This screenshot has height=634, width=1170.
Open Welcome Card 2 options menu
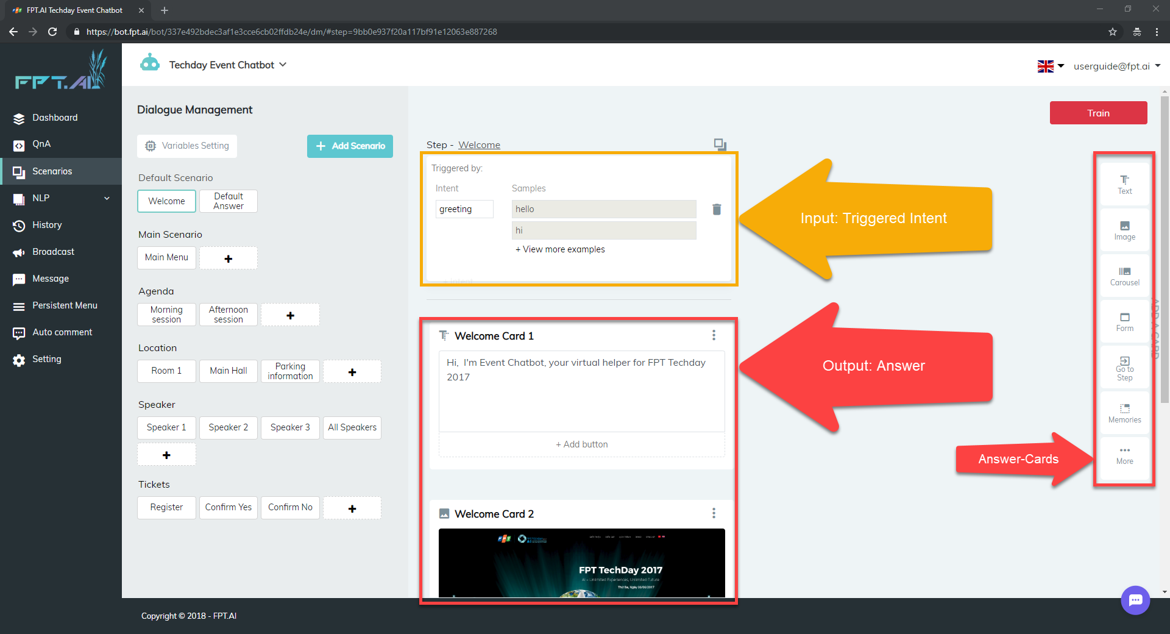point(714,513)
